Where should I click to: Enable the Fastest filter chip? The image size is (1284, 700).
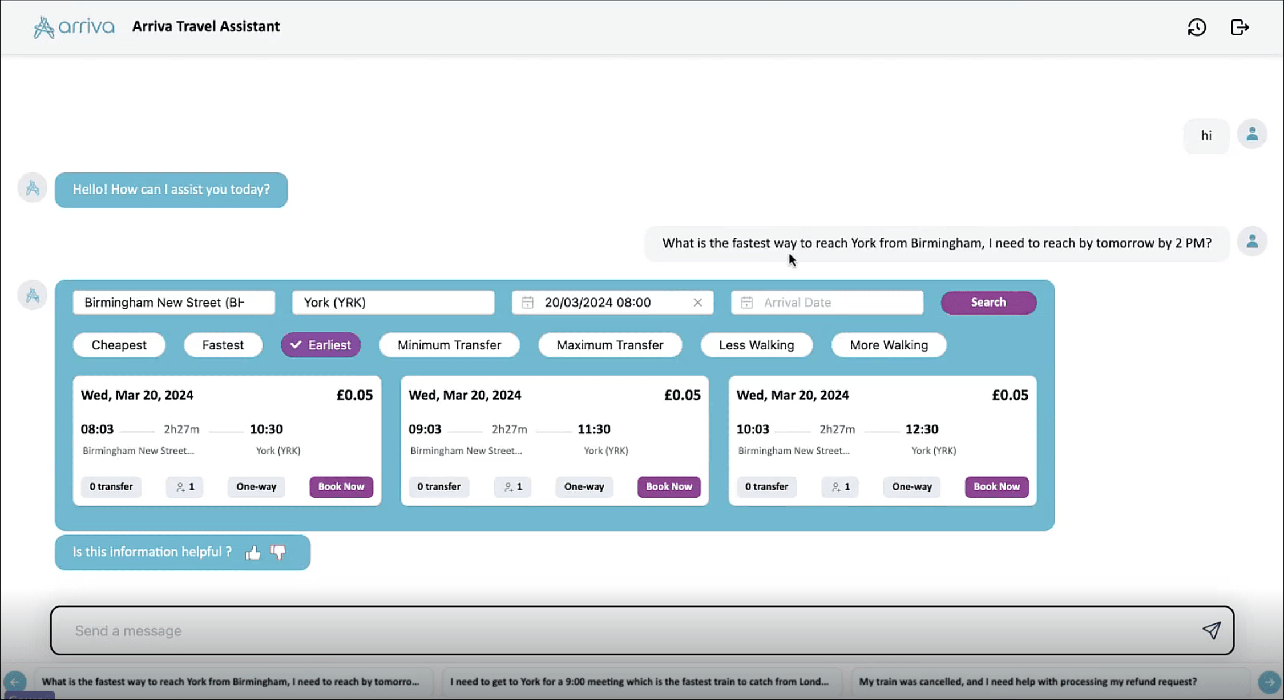(223, 345)
